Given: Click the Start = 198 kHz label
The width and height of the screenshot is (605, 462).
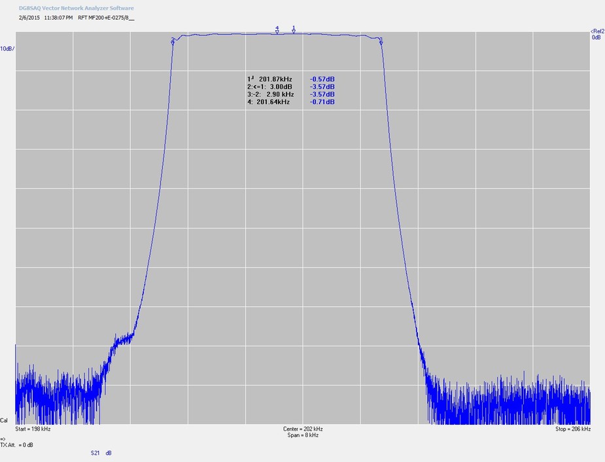Looking at the screenshot, I should pyautogui.click(x=33, y=429).
